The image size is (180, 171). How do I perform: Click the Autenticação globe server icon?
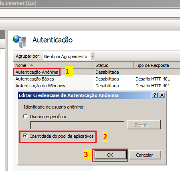pos(19,41)
